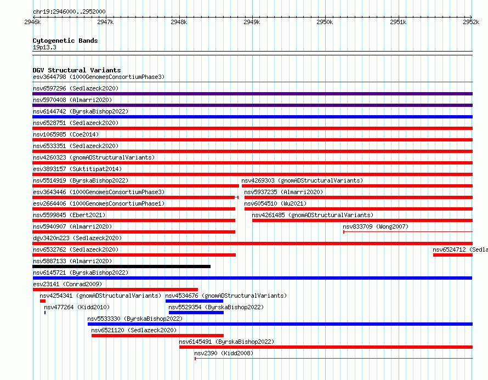Click nsv6533351 (Sedlazeck2020) label
Screen dimensions: 488x380
coord(76,146)
